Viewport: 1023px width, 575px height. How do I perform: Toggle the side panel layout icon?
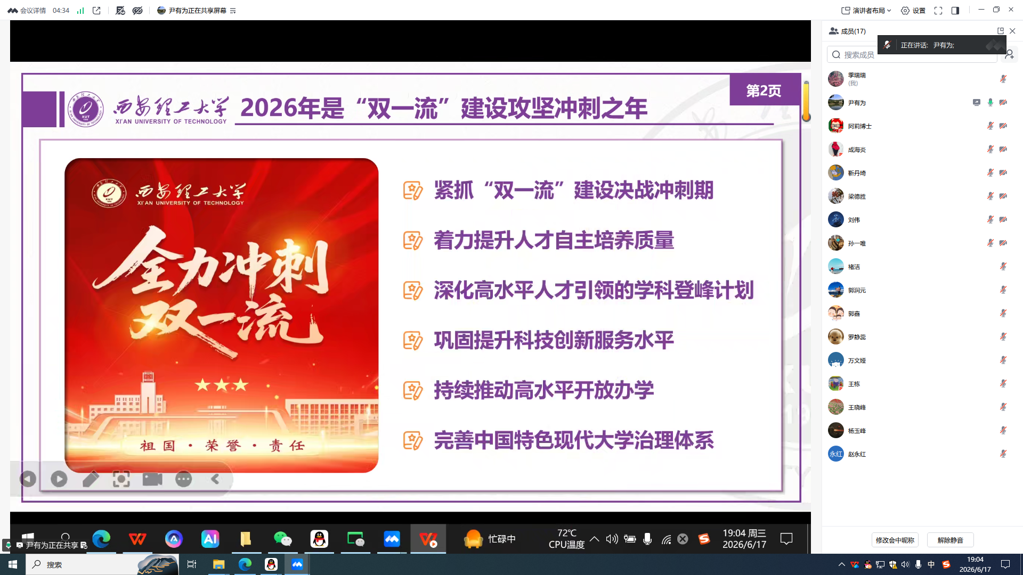click(x=955, y=11)
